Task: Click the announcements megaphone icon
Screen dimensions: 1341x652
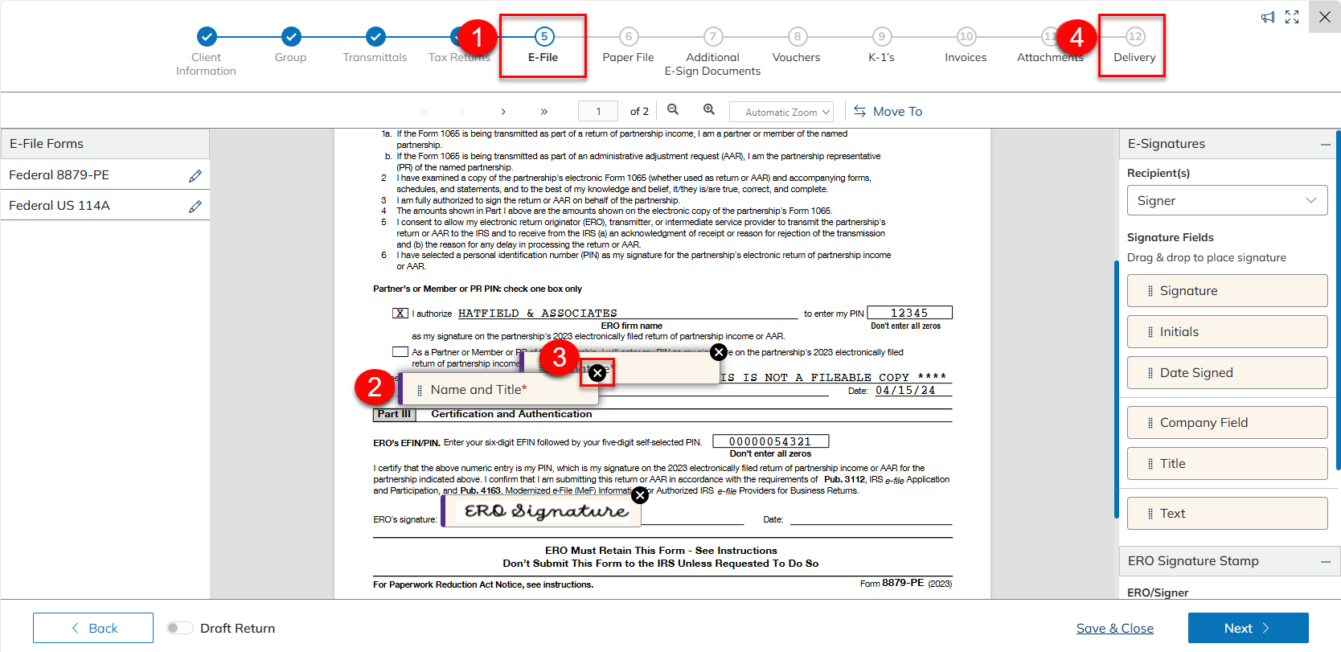Action: (1268, 17)
